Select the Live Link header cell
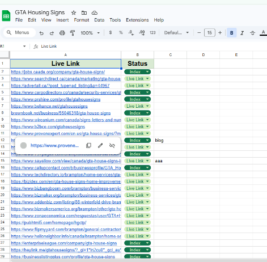The image size is (267, 262). pyautogui.click(x=66, y=64)
